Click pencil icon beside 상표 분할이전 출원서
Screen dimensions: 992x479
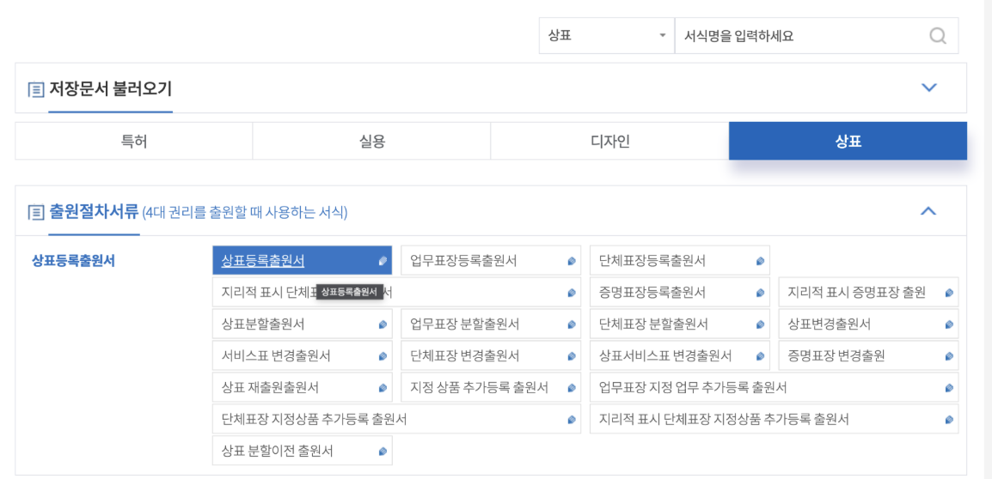pos(383,452)
